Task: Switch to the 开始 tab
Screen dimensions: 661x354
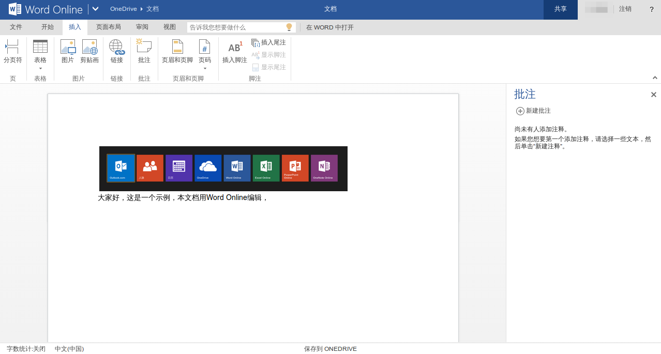Action: 48,27
